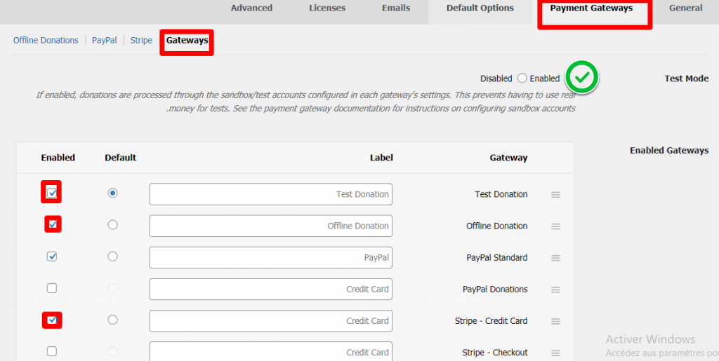Screen dimensions: 719x361
Task: Enable the PayPal Donations gateway checkbox
Action: click(52, 288)
